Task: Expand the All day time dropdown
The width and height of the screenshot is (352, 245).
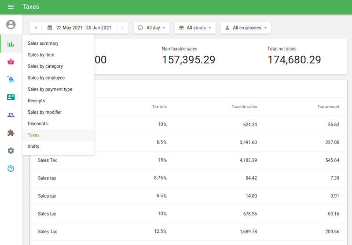Action: tap(152, 28)
